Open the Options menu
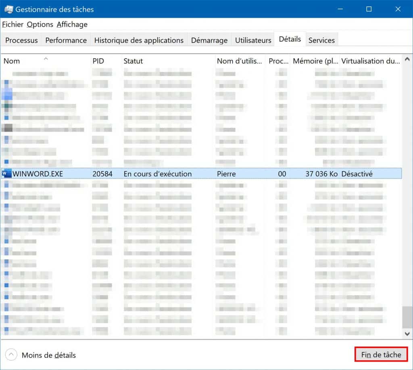The image size is (413, 370). click(x=40, y=25)
